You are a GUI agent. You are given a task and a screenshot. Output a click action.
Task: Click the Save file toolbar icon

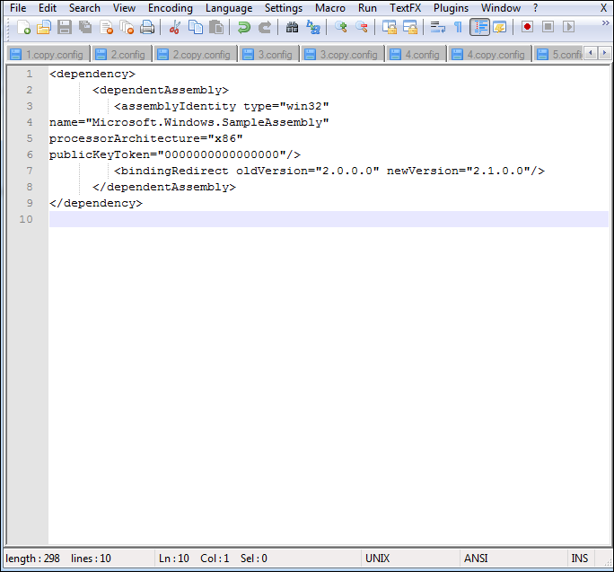[65, 27]
